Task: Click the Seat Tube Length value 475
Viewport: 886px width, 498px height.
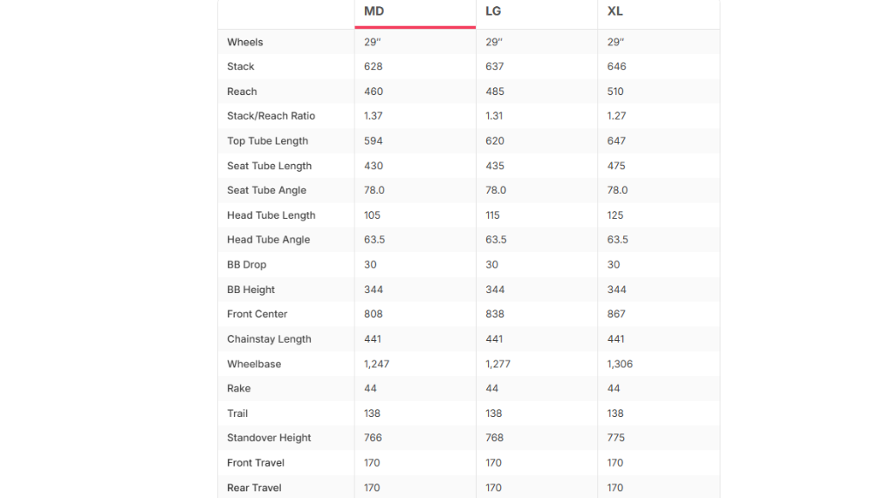Action: point(616,166)
